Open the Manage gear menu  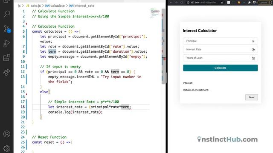pos(7,148)
